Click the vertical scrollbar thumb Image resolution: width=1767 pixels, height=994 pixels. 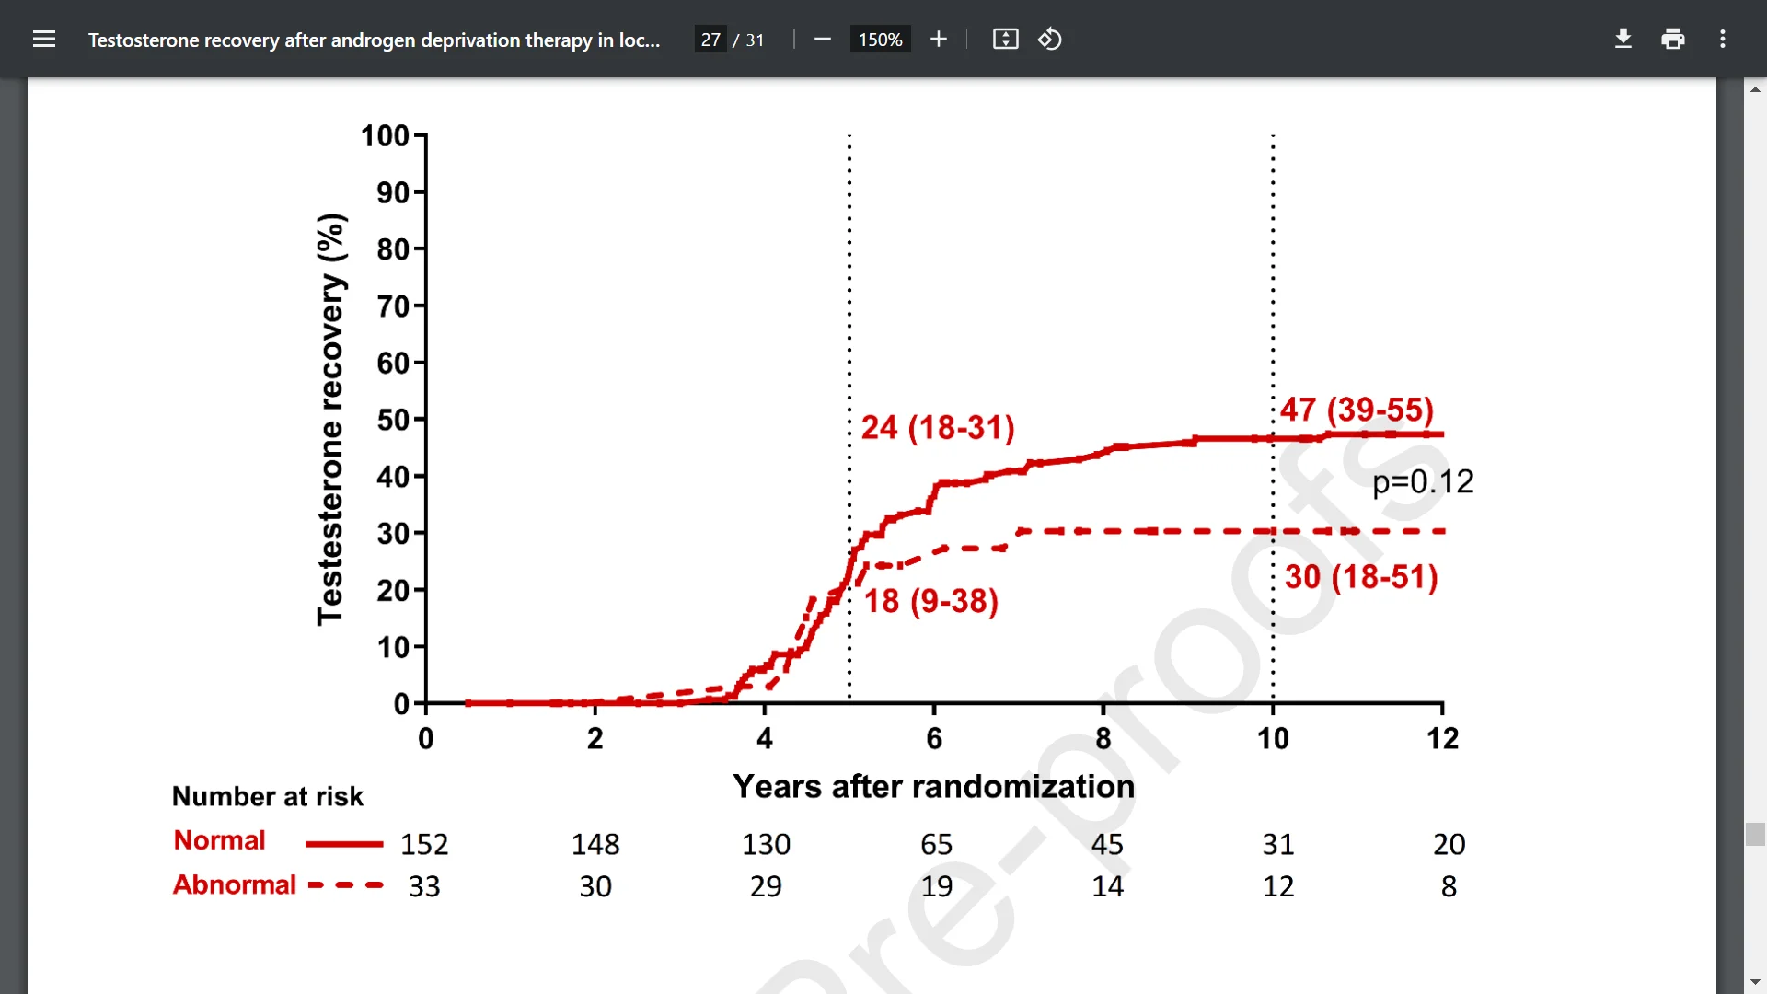tap(1755, 834)
